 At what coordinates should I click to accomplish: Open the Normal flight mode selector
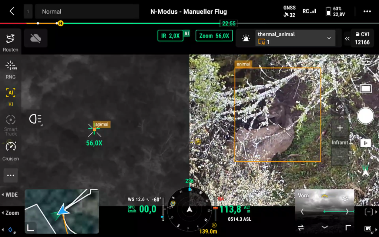(87, 11)
